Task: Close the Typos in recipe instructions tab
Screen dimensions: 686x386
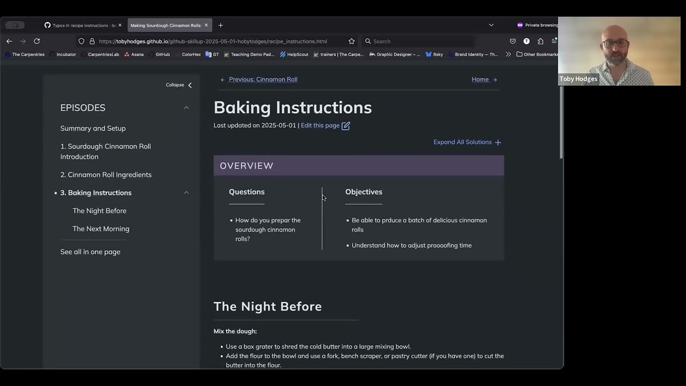Action: pos(120,25)
